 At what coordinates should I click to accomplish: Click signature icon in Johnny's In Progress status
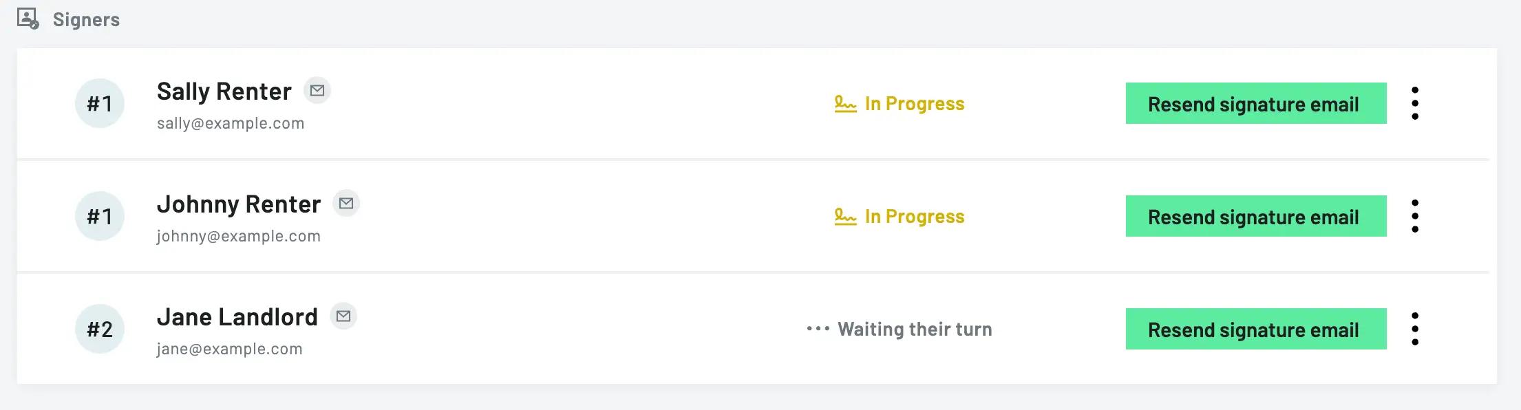click(x=845, y=217)
